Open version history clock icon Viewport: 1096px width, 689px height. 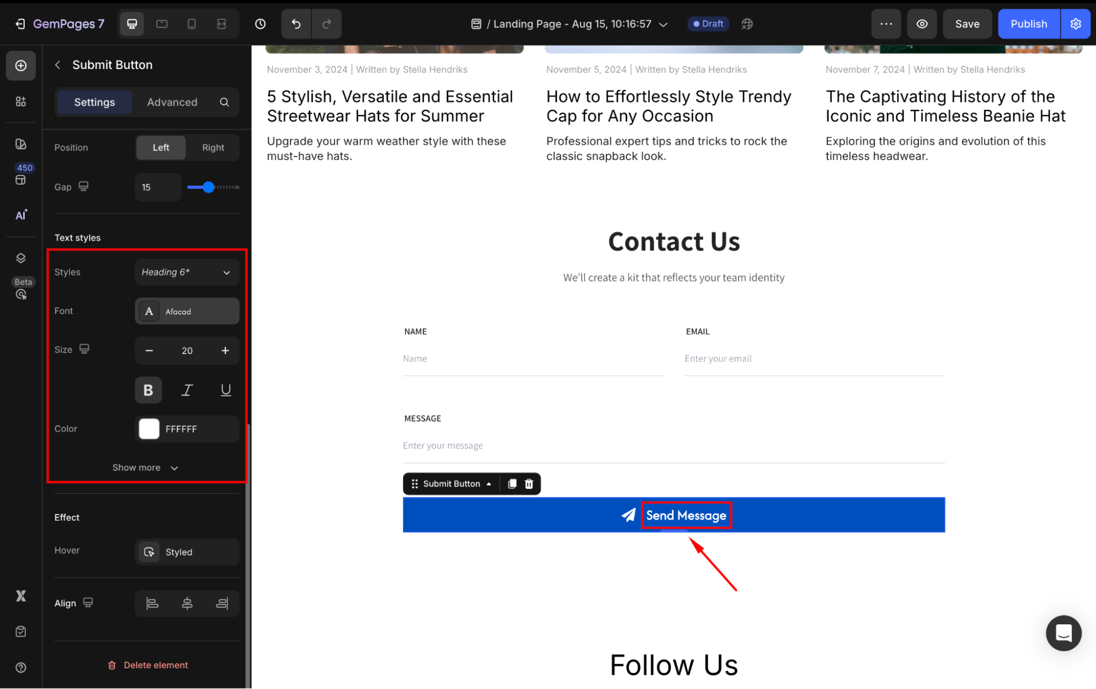pyautogui.click(x=260, y=24)
